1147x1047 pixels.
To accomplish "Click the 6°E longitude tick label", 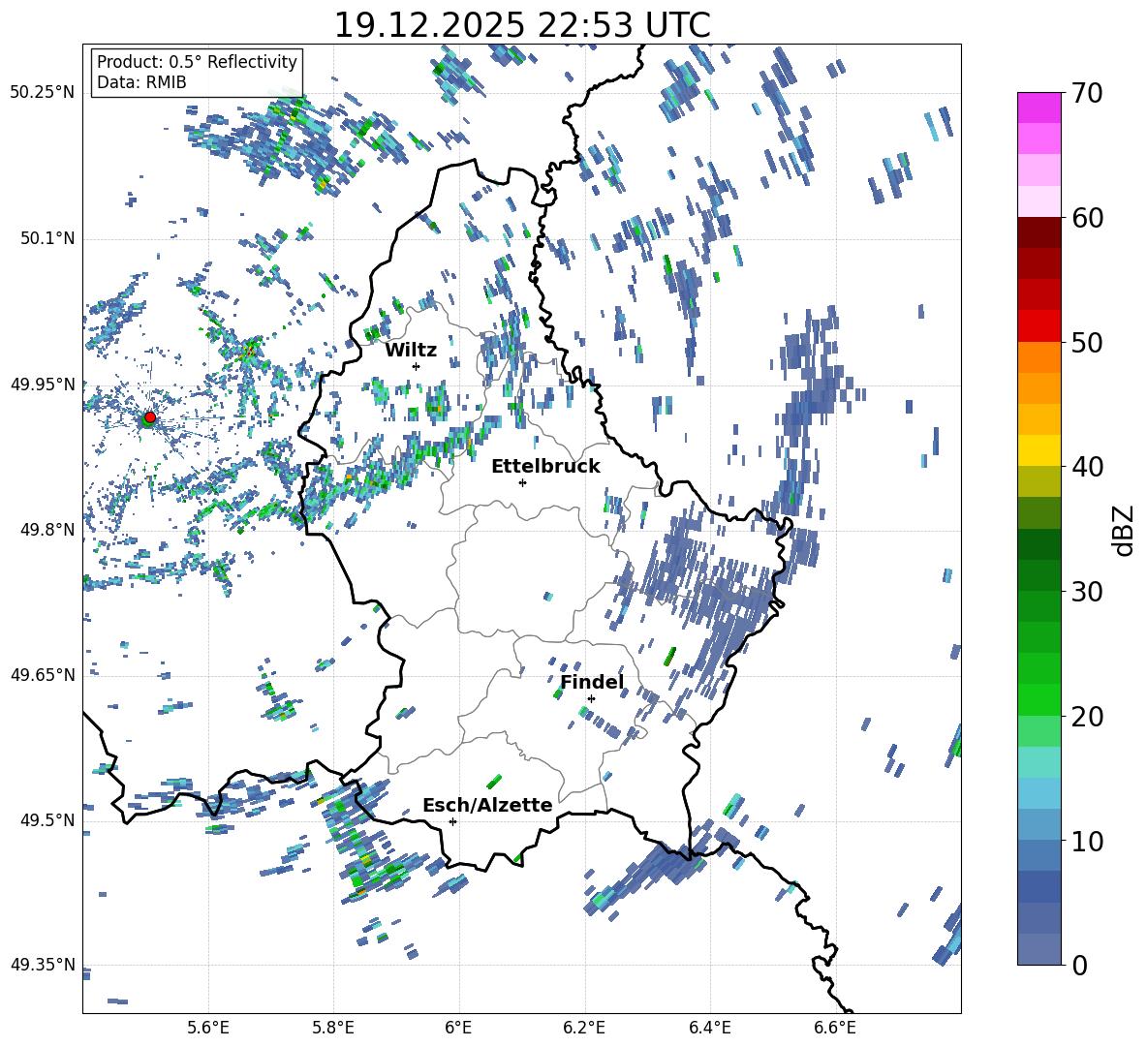I will [x=458, y=1026].
